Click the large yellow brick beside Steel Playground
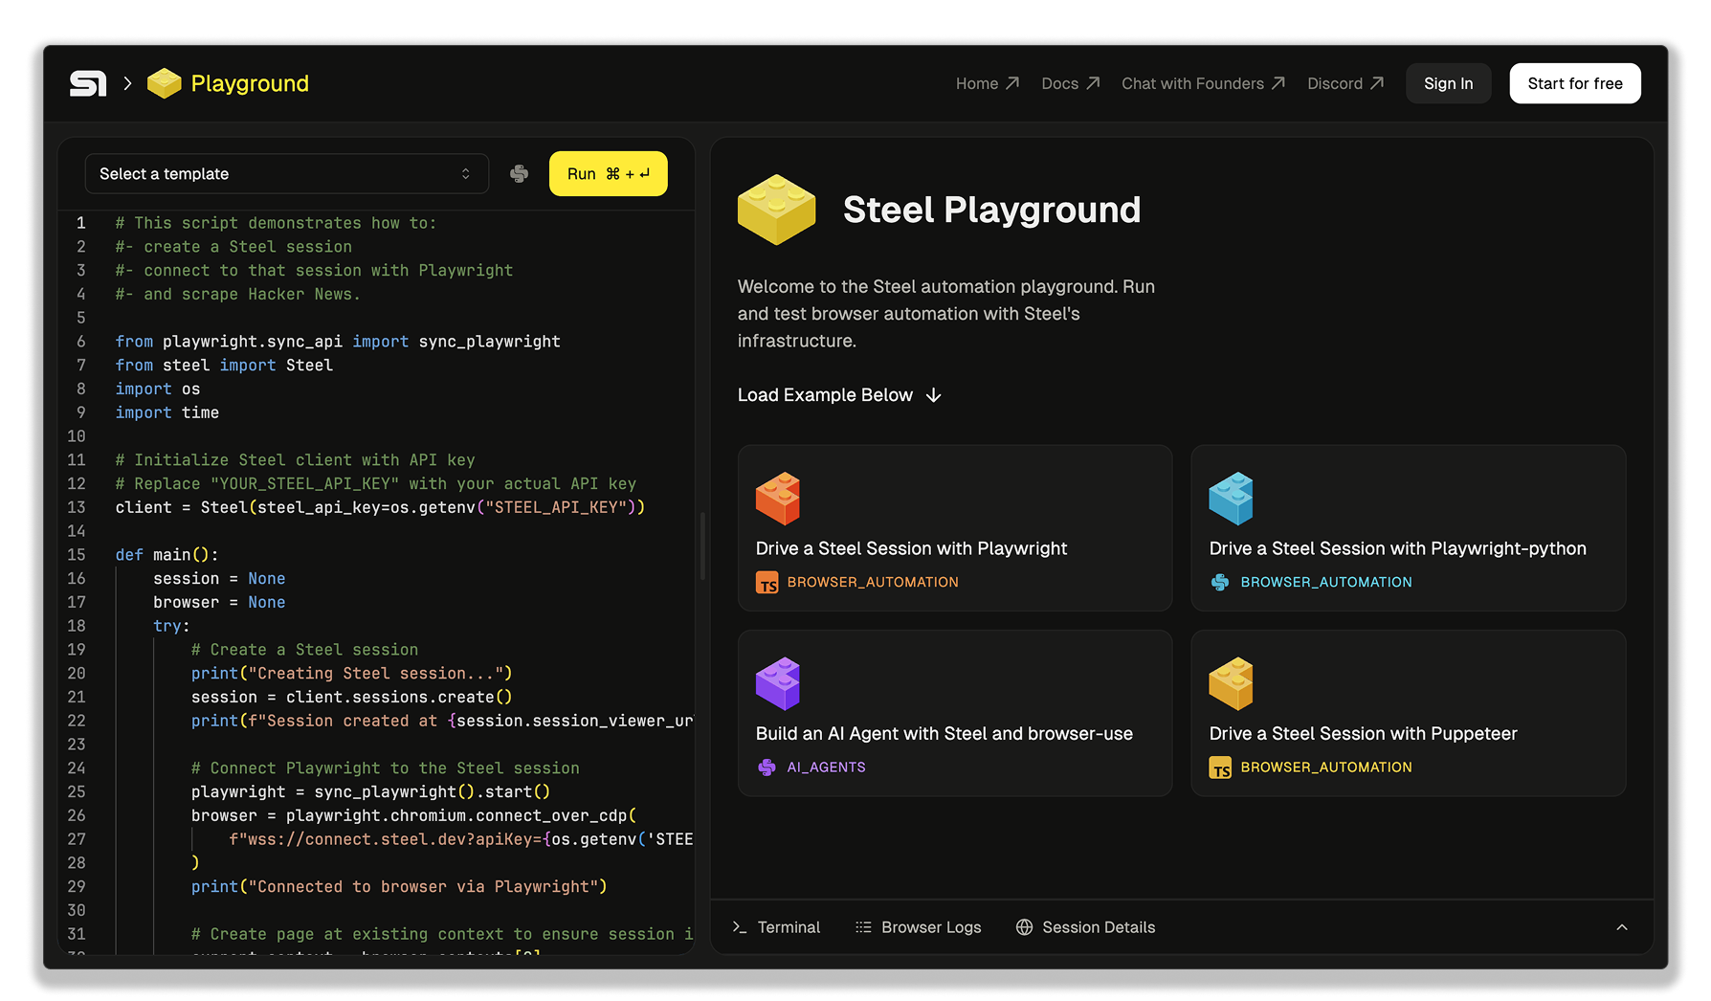Viewport: 1711px width, 1001px height. click(776, 209)
